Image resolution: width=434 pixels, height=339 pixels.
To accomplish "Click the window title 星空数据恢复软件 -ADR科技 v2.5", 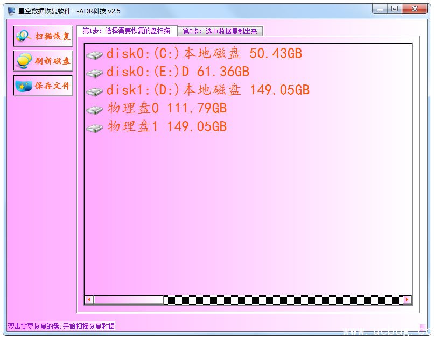I will 69,10.
